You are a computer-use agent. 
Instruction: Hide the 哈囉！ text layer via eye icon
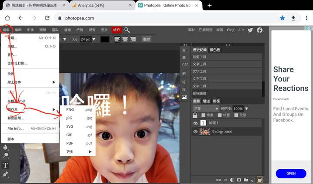196,123
